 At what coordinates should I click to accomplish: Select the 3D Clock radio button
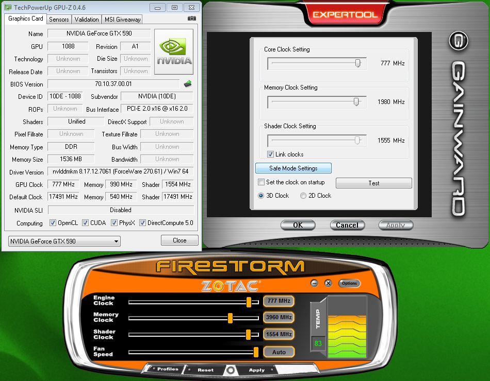[x=261, y=196]
